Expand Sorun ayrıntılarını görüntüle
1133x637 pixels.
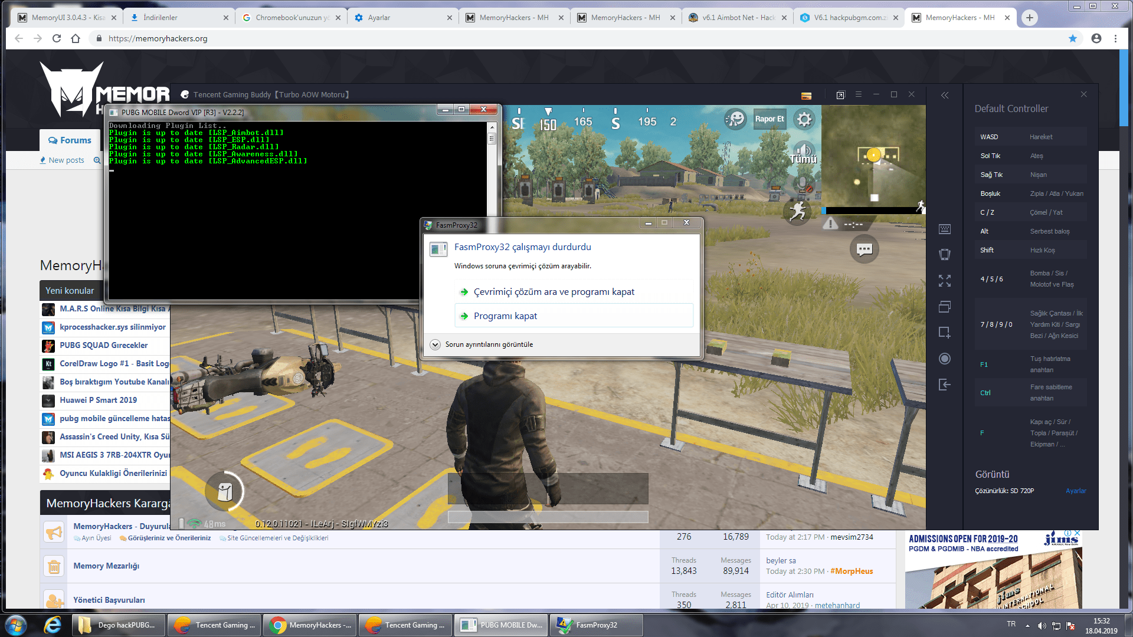pyautogui.click(x=482, y=344)
